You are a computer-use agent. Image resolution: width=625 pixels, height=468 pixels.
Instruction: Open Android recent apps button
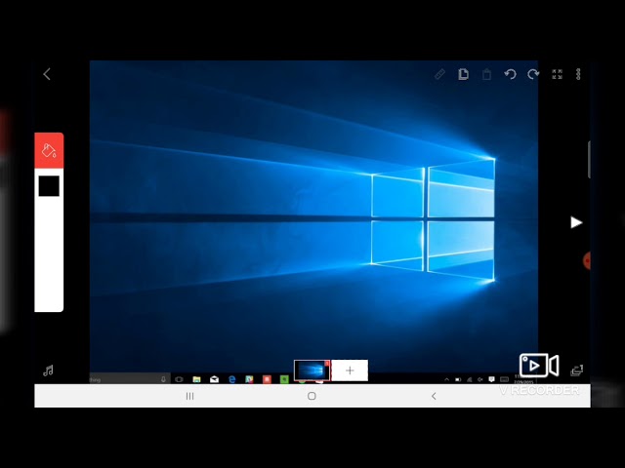(x=190, y=396)
